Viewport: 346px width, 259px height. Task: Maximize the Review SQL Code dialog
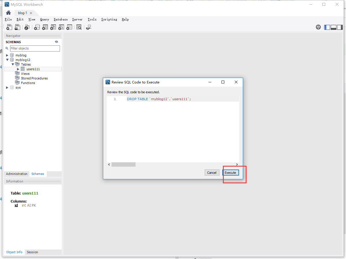click(223, 82)
